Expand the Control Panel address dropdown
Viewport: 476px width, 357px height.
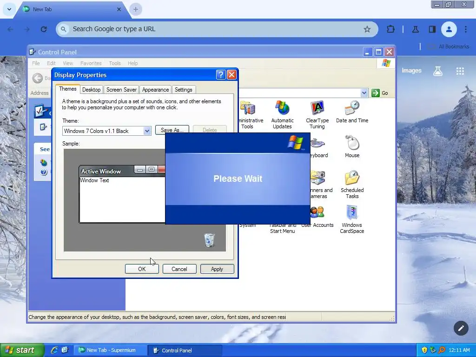364,93
